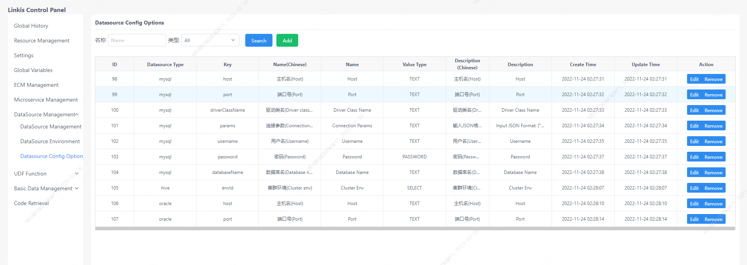Open the type dropdown showing All
747x265 pixels.
210,40
